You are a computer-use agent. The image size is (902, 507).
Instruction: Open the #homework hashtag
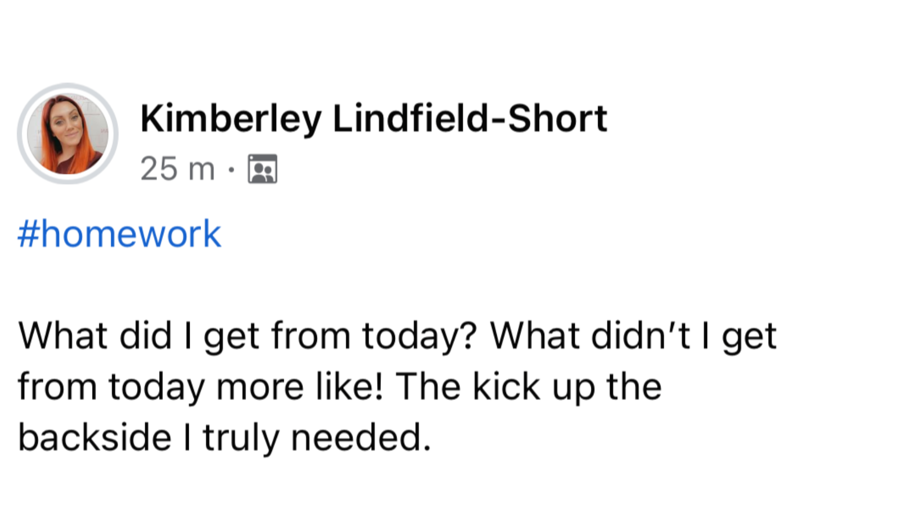point(119,234)
